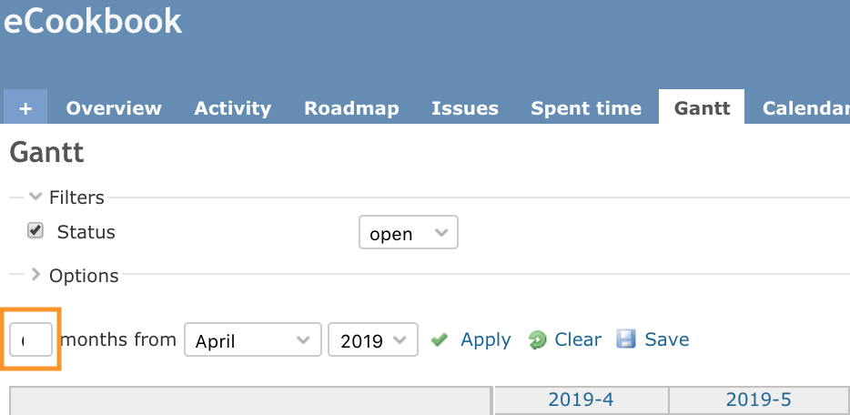The width and height of the screenshot is (850, 415).
Task: Open the plus new-object menu
Action: (25, 107)
